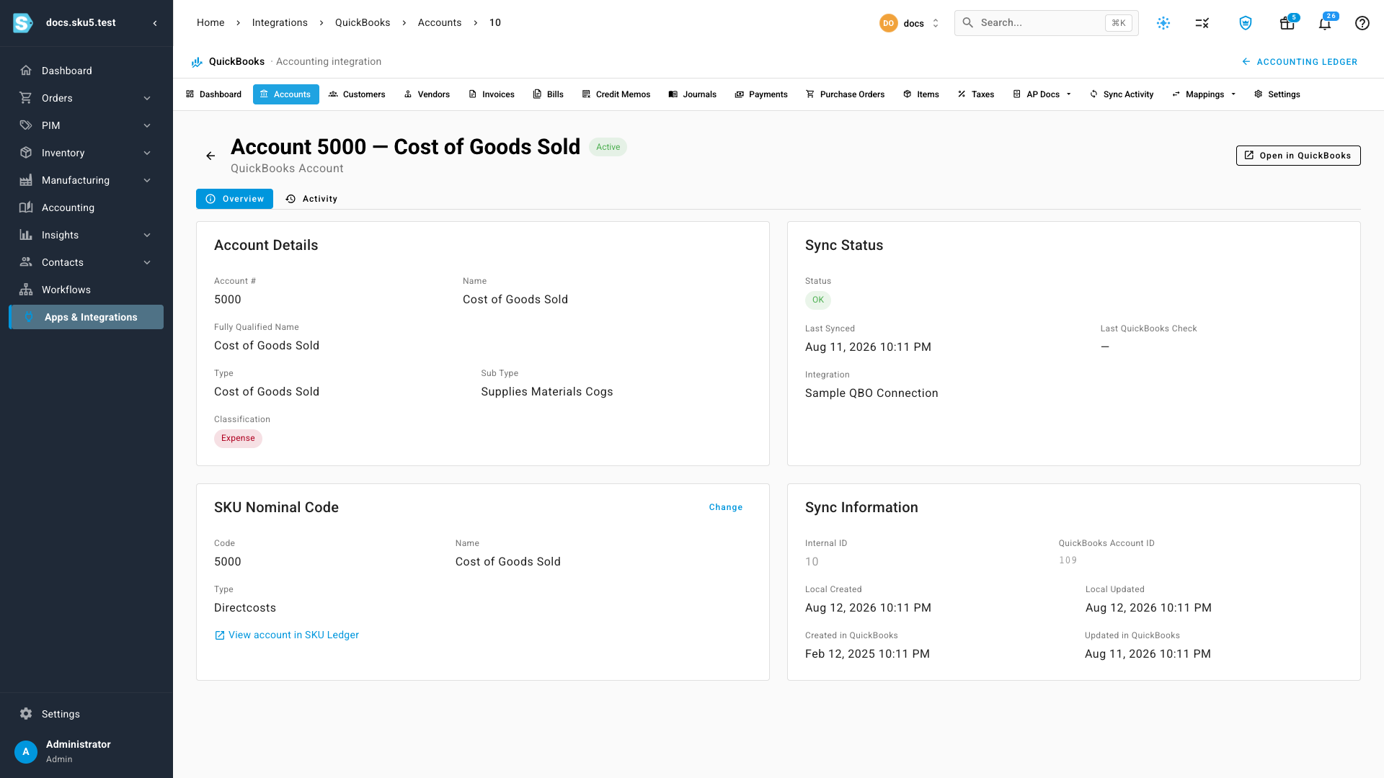Viewport: 1384px width, 778px height.
Task: Switch to the Vendors tab
Action: [x=427, y=94]
